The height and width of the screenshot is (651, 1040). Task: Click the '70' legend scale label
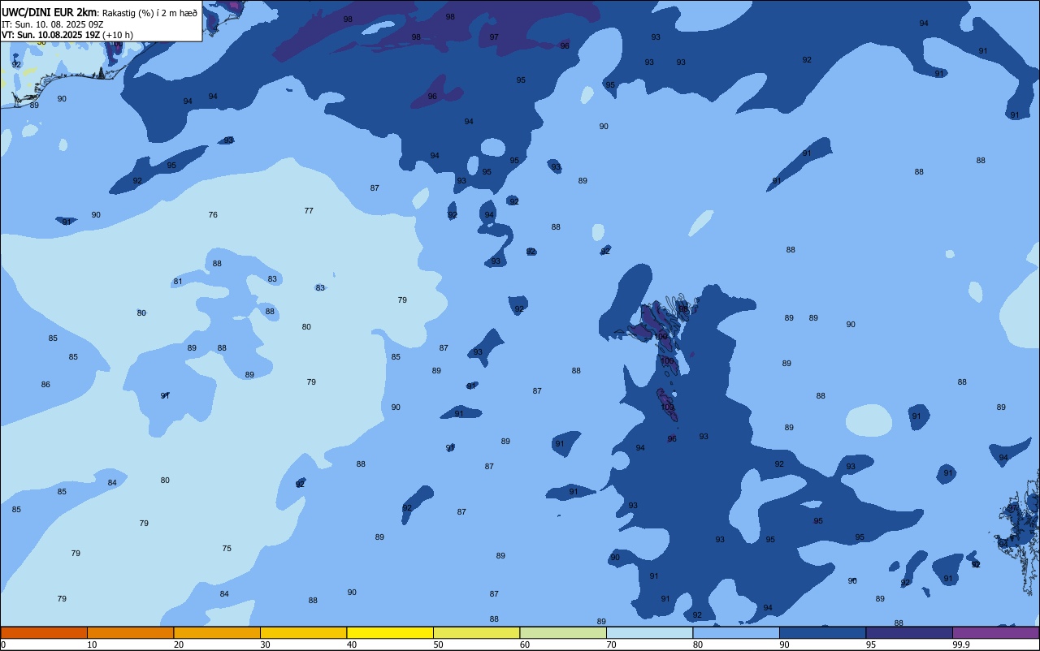[x=611, y=645]
